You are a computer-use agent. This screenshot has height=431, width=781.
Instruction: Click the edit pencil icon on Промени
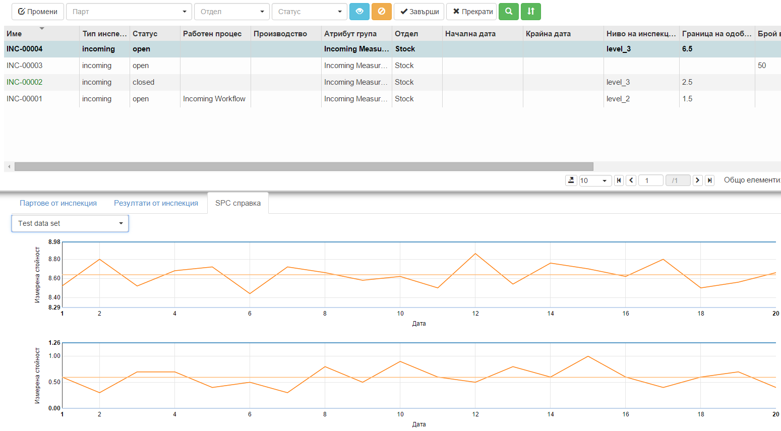pos(20,11)
